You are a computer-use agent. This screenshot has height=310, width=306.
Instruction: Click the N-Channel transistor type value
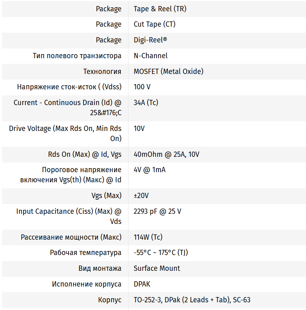click(150, 56)
